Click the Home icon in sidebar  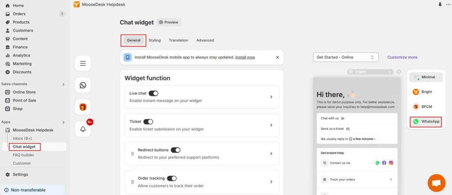tap(8, 5)
